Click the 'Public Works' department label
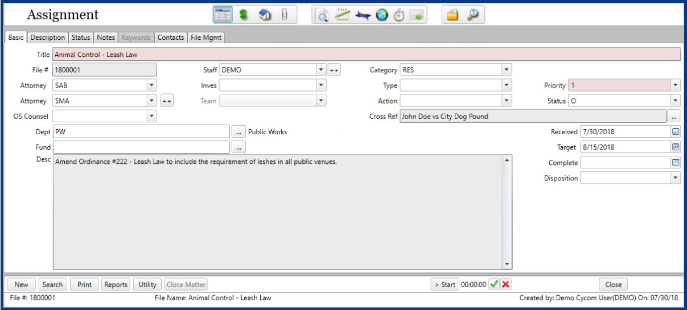The width and height of the screenshot is (687, 310). (x=268, y=131)
